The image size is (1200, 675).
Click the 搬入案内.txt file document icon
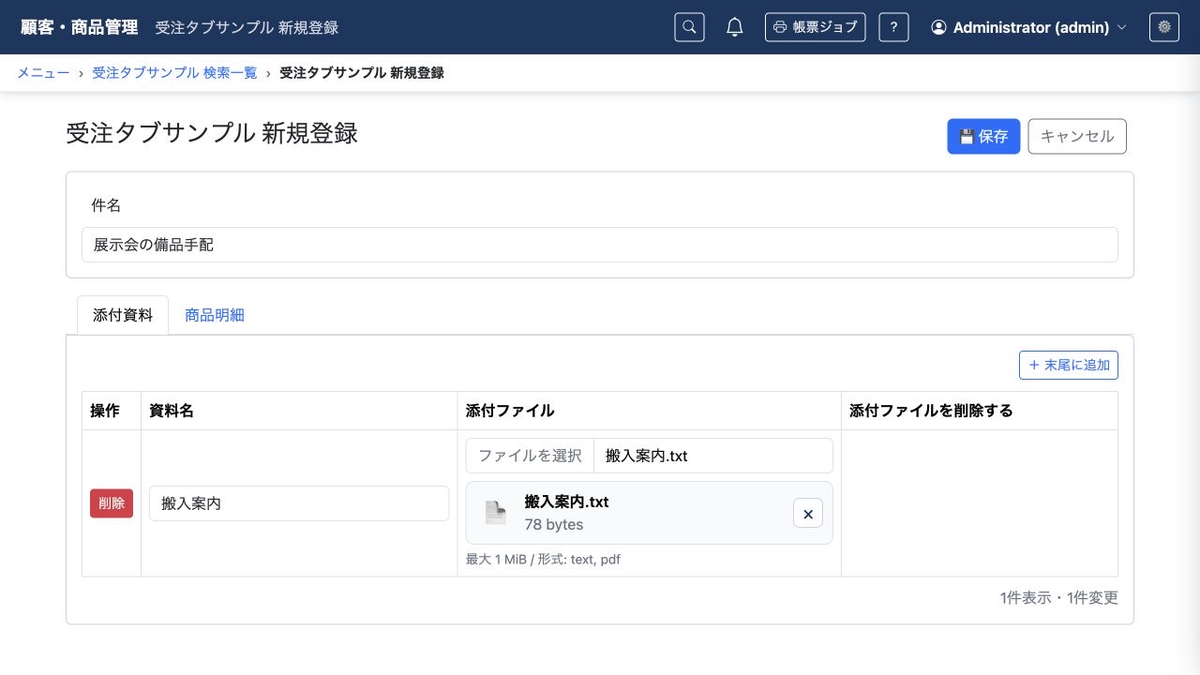[x=495, y=513]
